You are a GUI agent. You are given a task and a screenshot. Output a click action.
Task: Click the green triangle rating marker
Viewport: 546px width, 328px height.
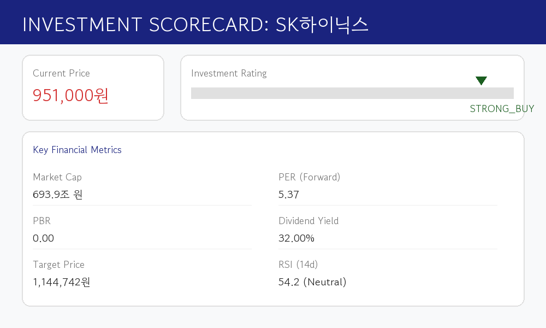click(x=481, y=80)
